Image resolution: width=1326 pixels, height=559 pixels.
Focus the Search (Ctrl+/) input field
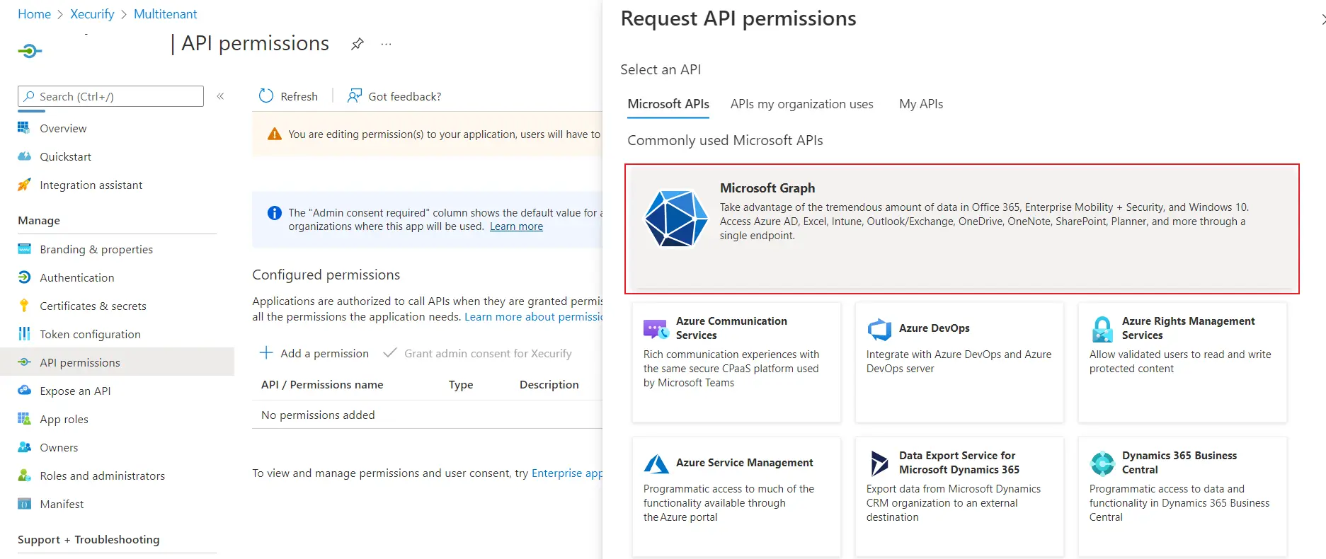pos(110,96)
